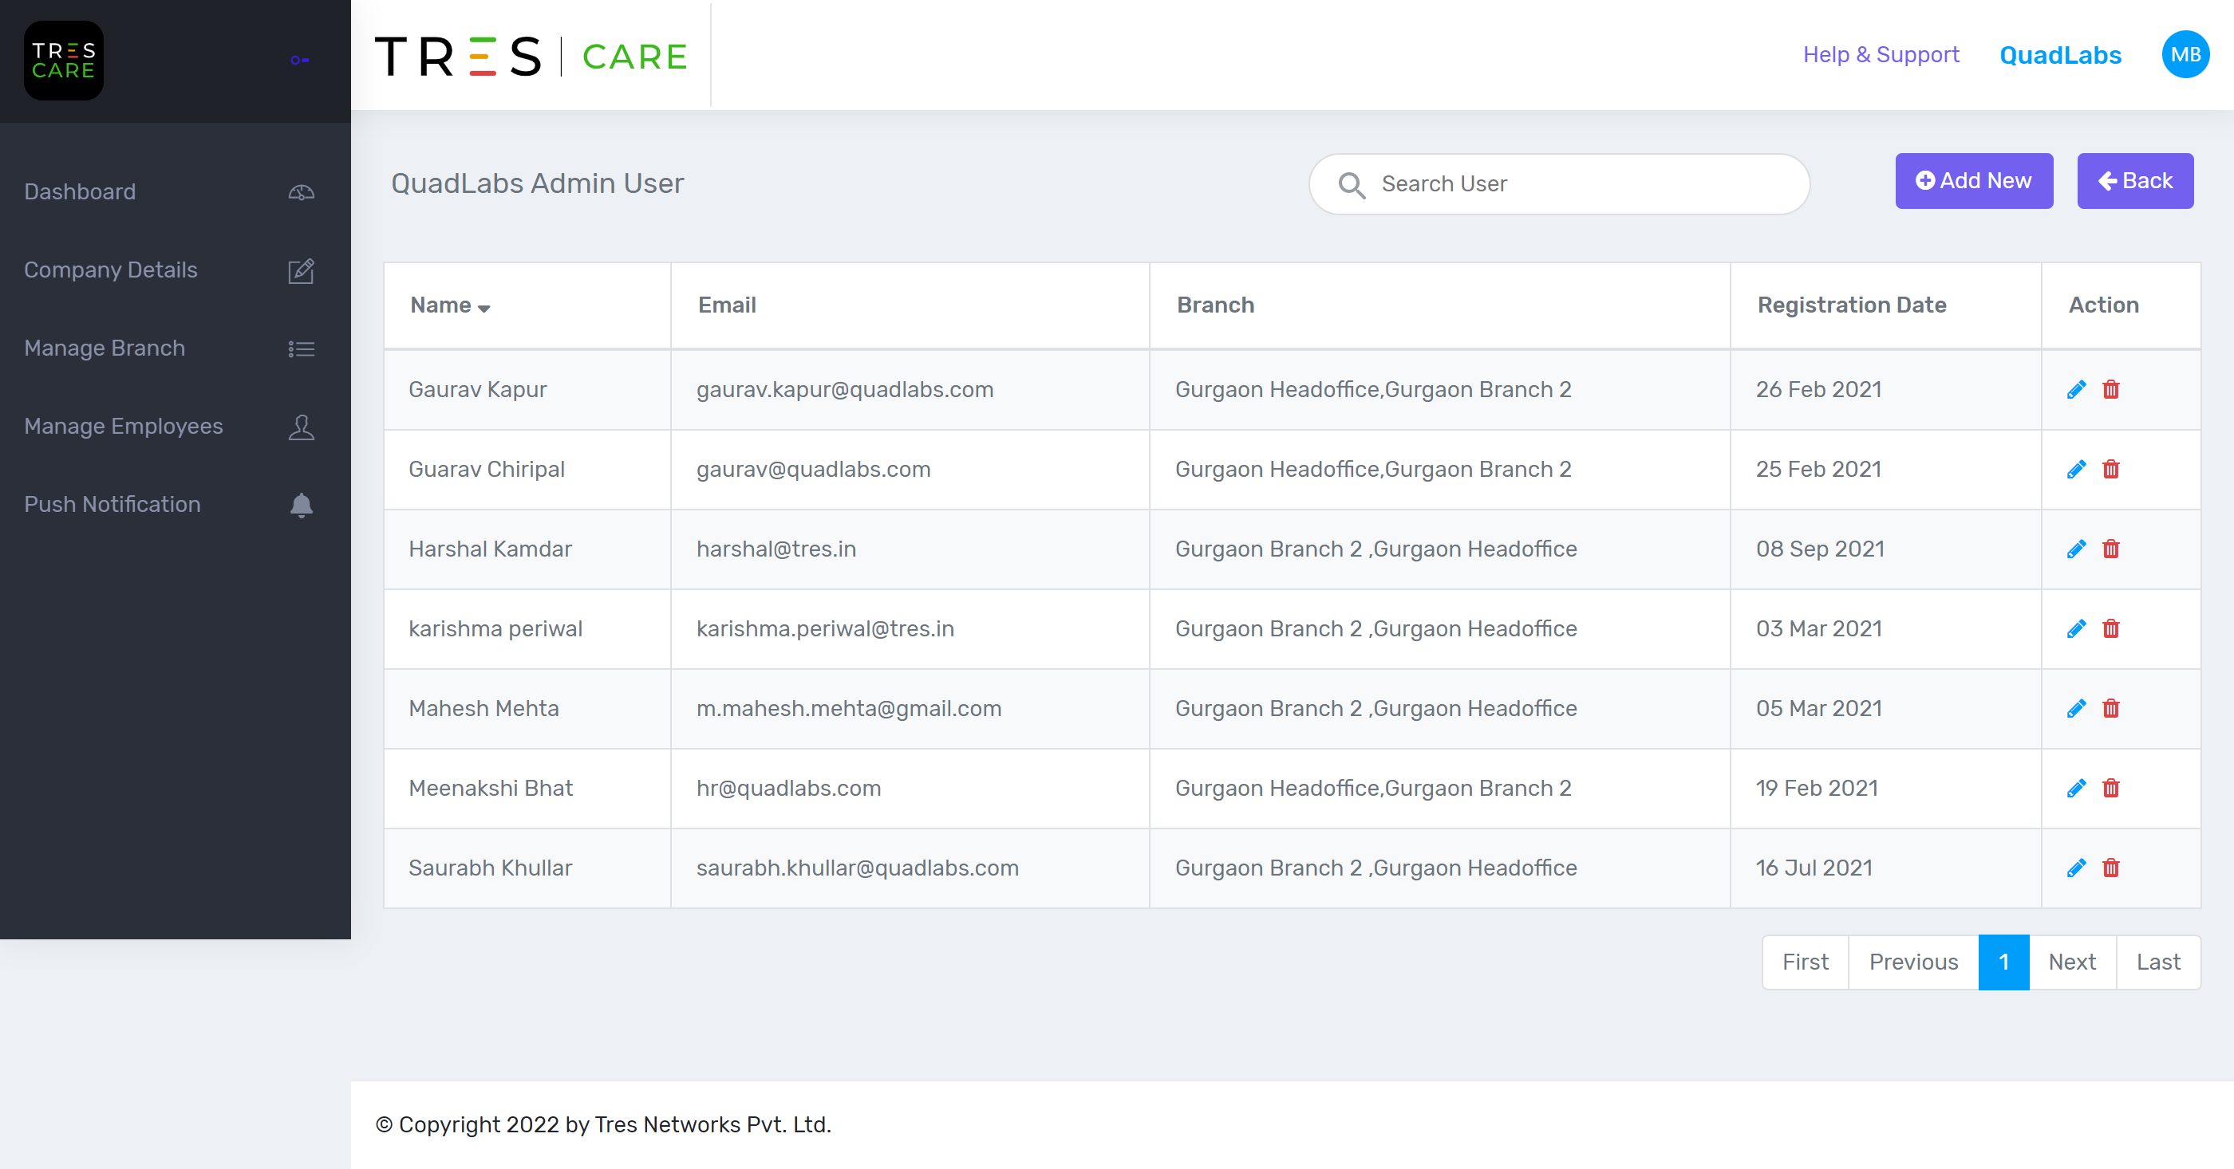Viewport: 2234px width, 1169px height.
Task: Select email m.mahesh.mehta@gmail.com
Action: click(849, 709)
